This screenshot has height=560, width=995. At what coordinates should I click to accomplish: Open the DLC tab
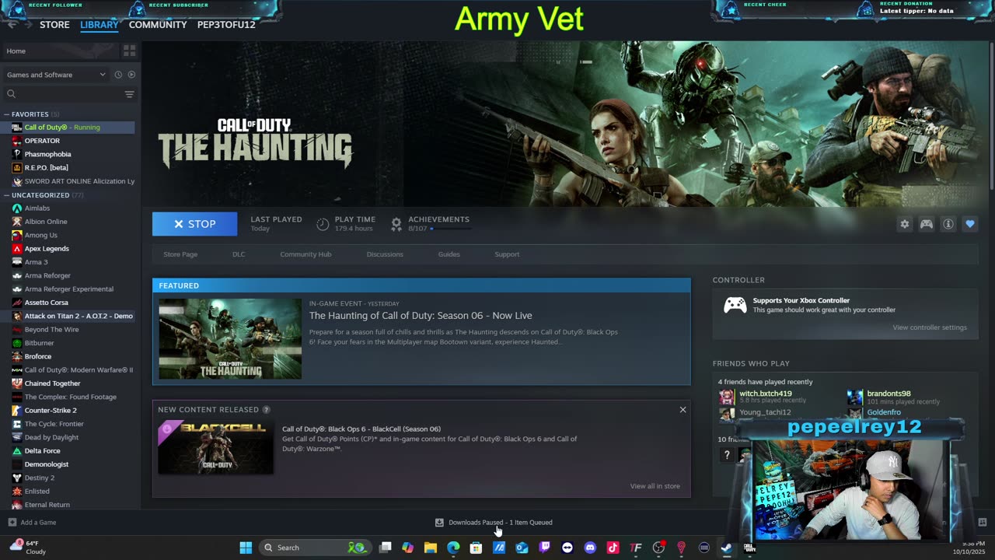[x=239, y=254]
